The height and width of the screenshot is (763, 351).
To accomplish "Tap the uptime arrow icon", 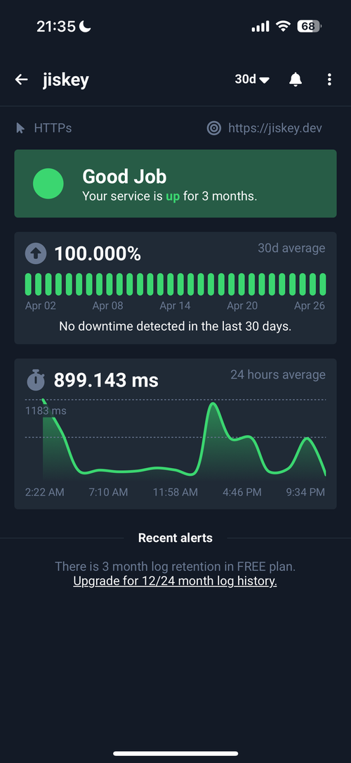I will point(36,253).
